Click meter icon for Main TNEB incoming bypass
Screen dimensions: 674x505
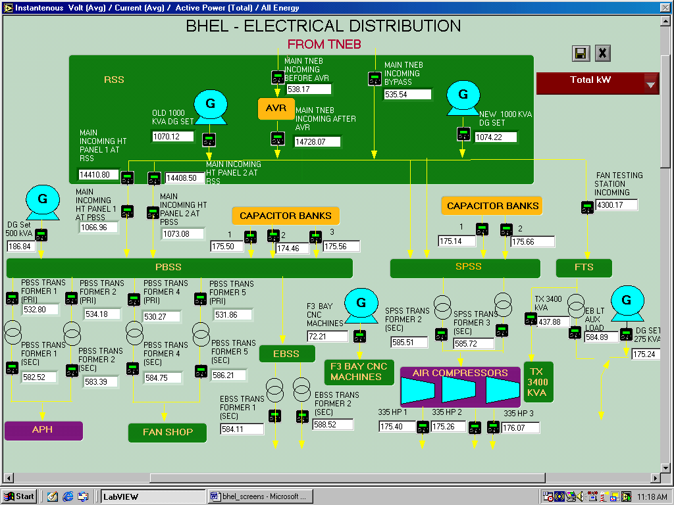click(375, 79)
